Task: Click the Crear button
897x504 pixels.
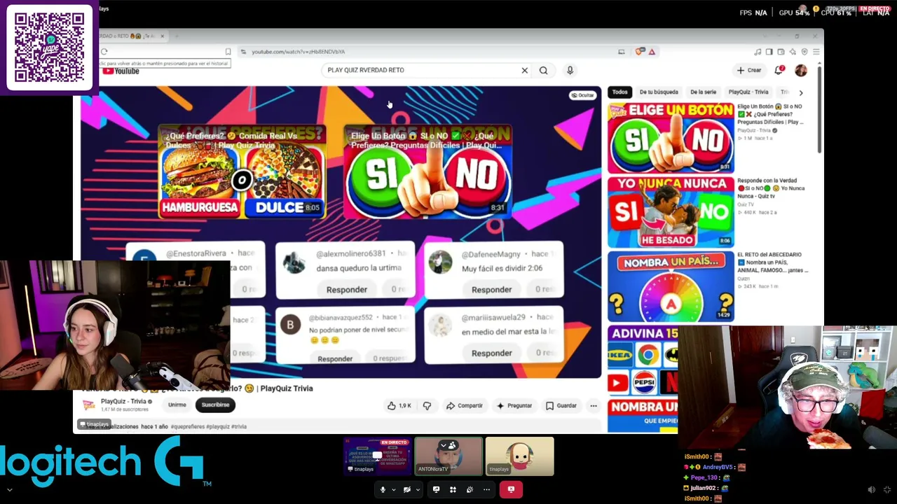Action: 748,70
